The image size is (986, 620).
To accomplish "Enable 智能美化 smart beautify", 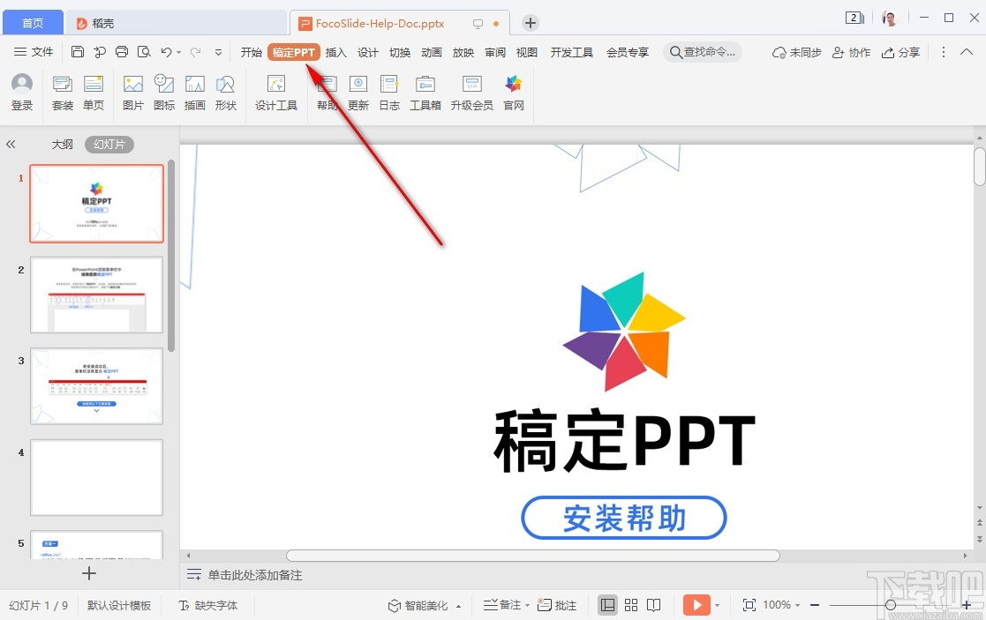I will (x=425, y=604).
